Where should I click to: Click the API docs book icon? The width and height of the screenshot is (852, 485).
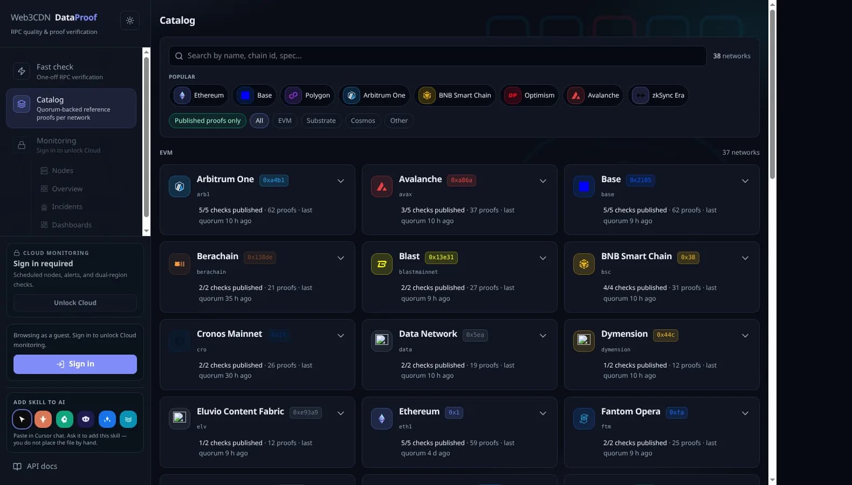pos(17,466)
